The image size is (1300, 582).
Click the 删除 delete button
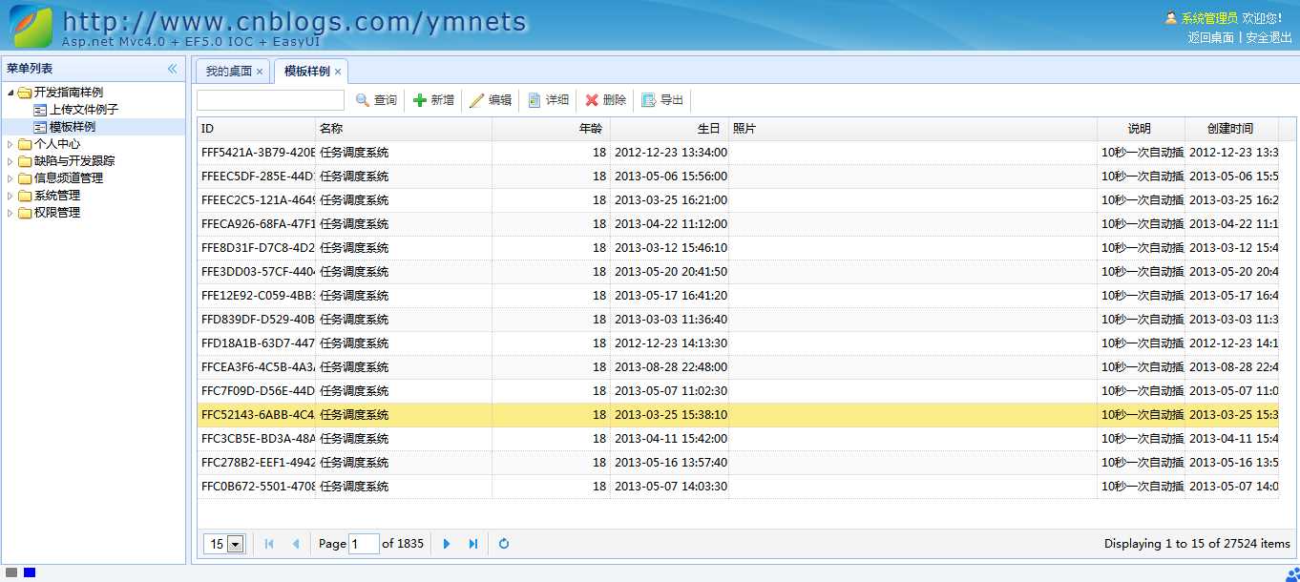[x=605, y=100]
